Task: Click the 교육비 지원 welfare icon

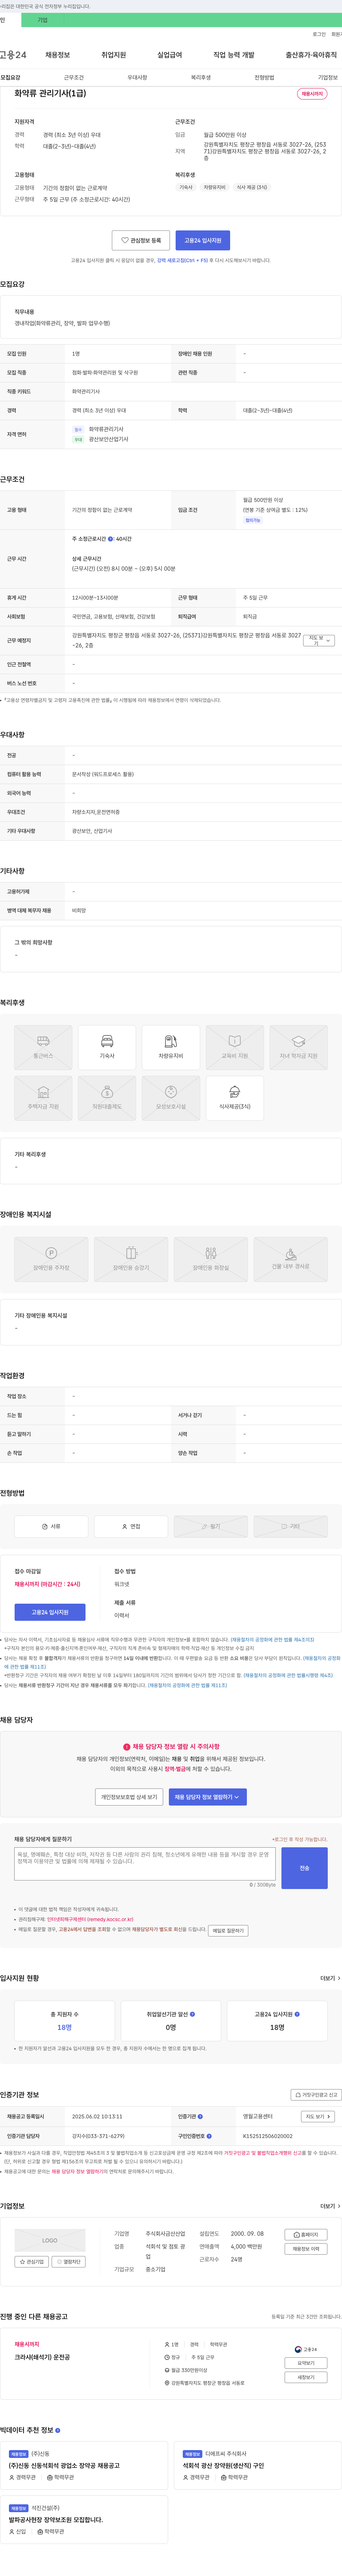Action: click(x=235, y=1048)
